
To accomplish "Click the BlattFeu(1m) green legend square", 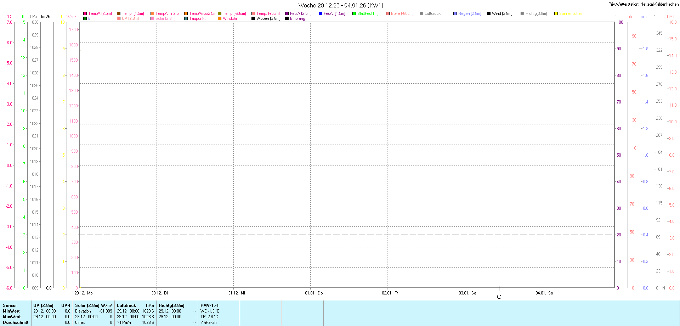I will [x=354, y=13].
